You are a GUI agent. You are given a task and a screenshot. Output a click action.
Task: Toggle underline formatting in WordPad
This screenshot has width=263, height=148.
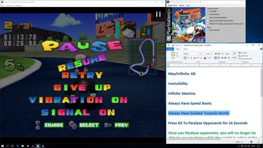click(x=191, y=58)
